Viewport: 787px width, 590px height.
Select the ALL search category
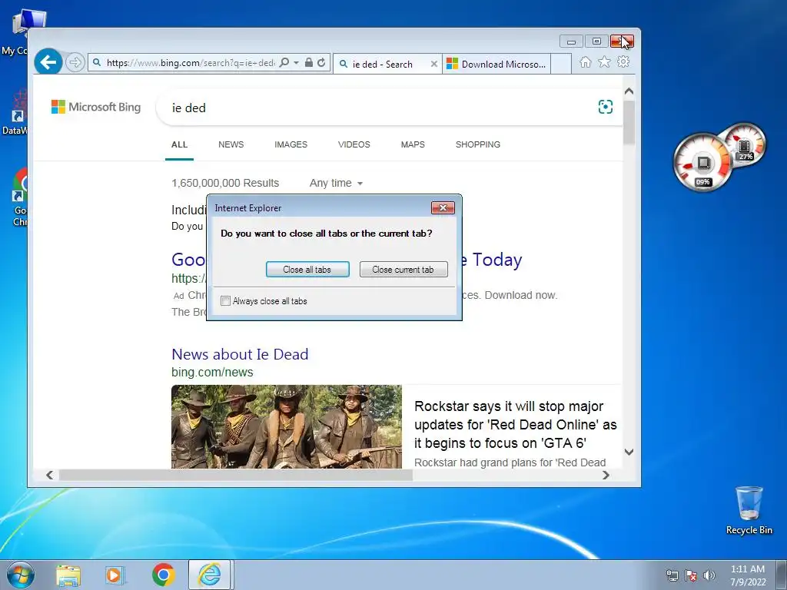[179, 144]
